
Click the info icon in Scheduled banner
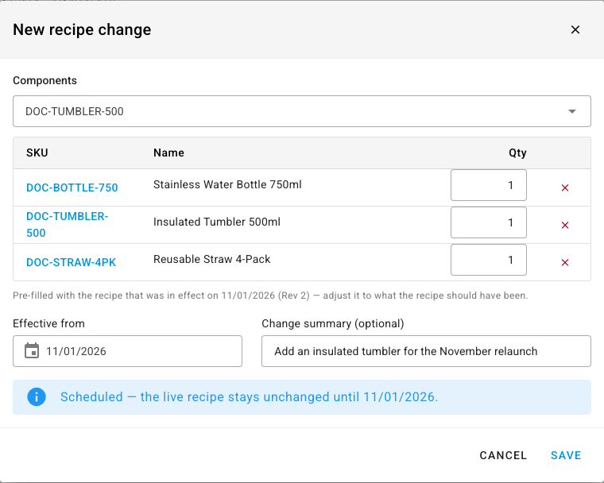37,396
